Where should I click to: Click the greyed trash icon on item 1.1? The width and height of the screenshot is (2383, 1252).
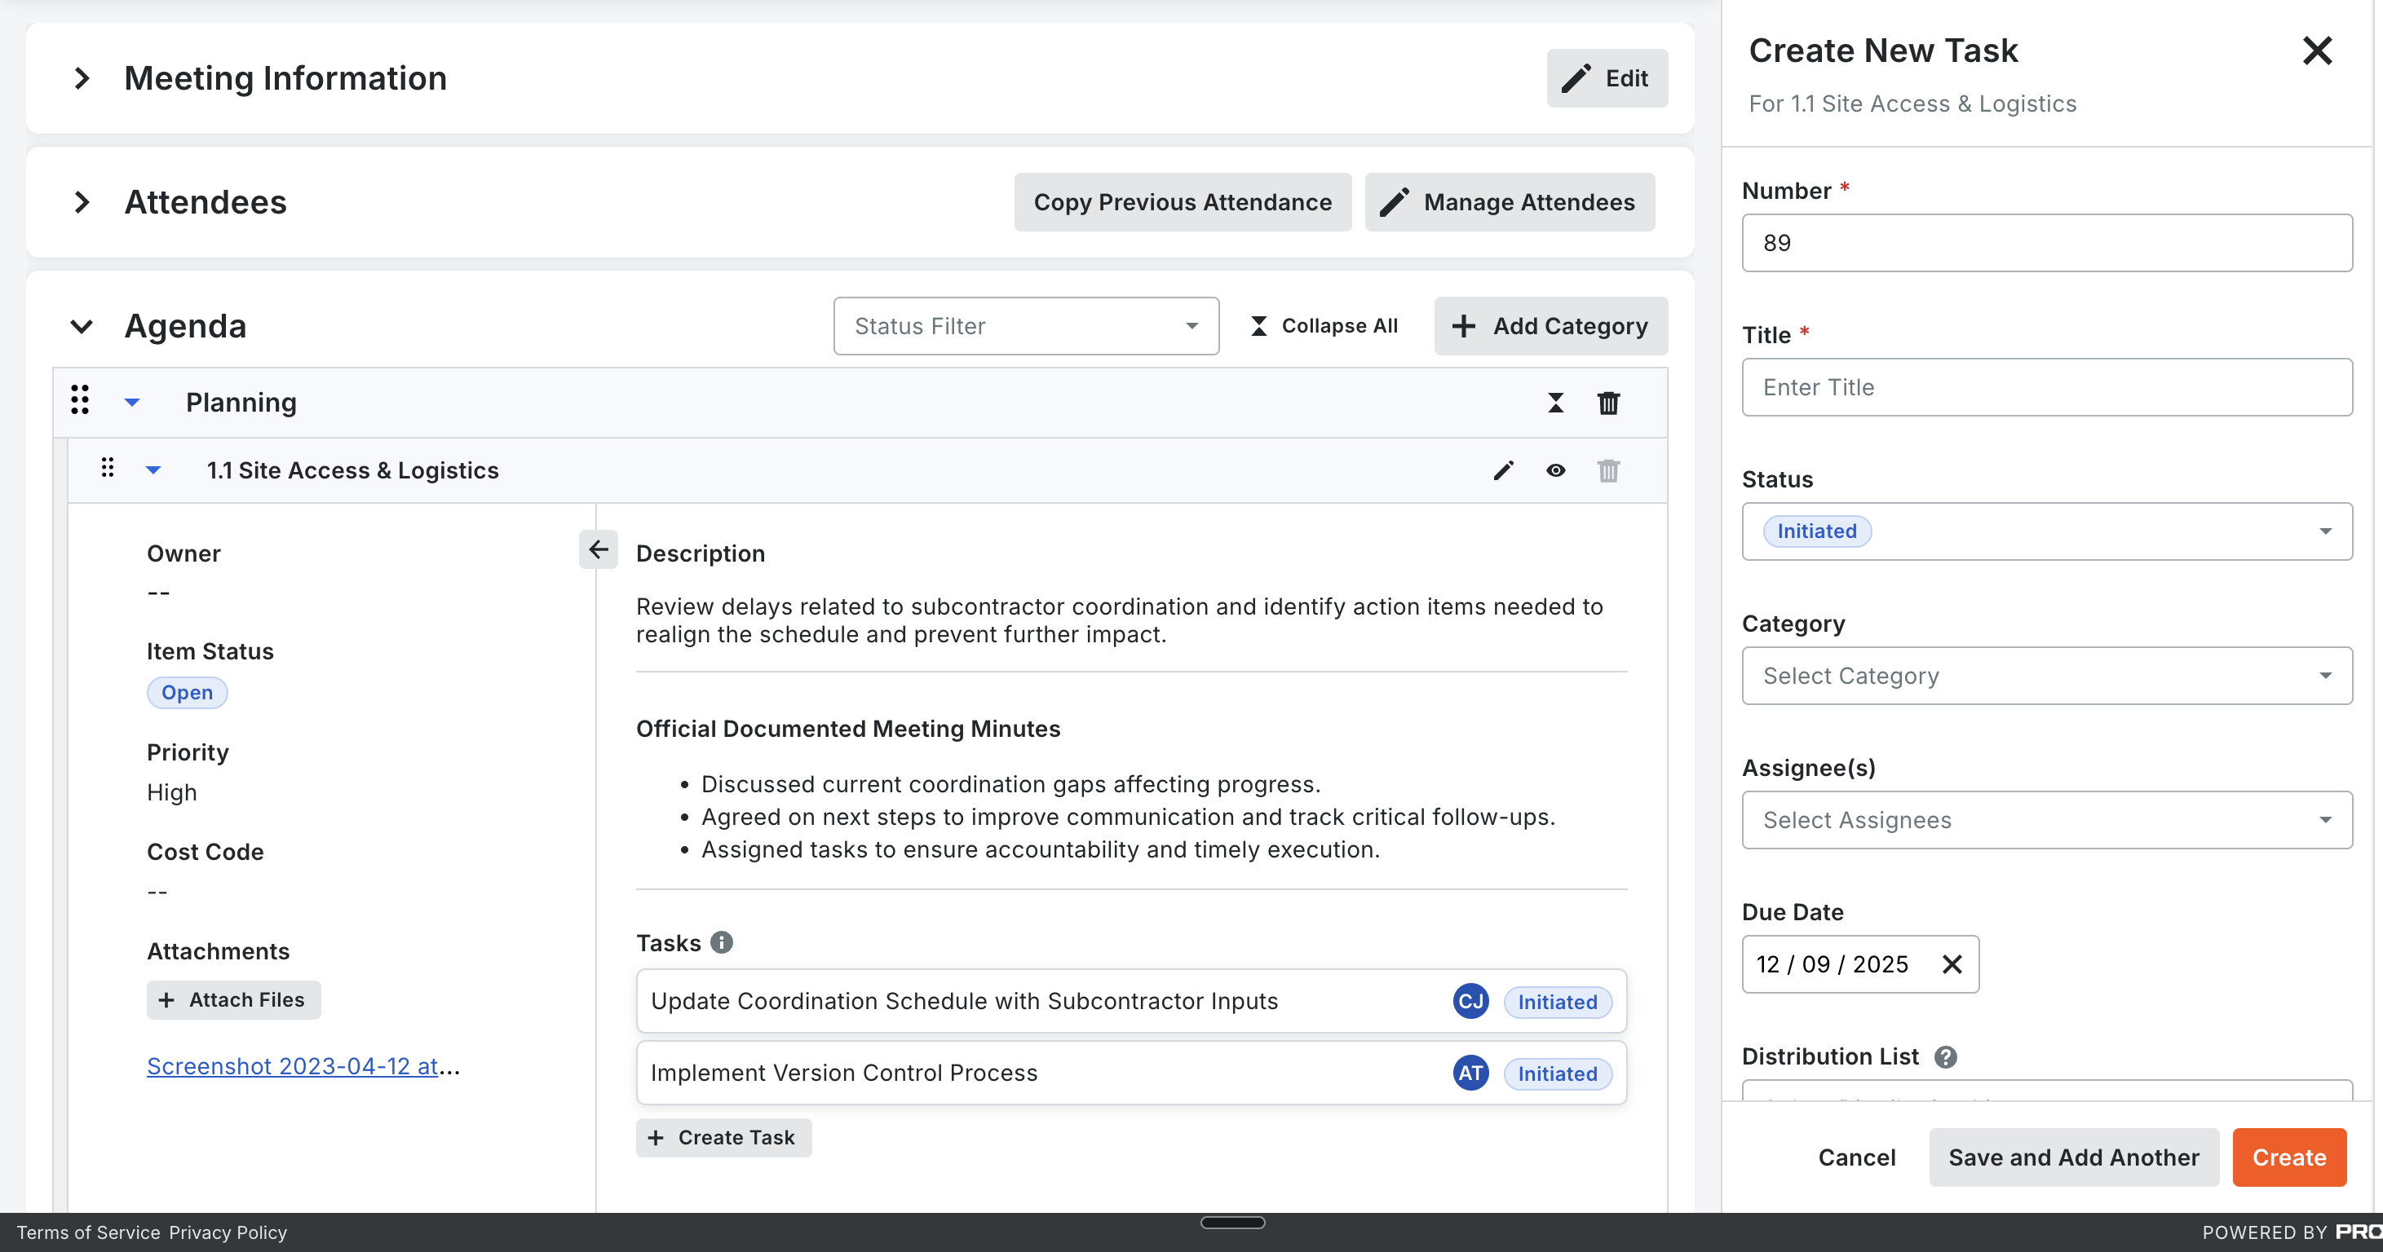pos(1607,470)
